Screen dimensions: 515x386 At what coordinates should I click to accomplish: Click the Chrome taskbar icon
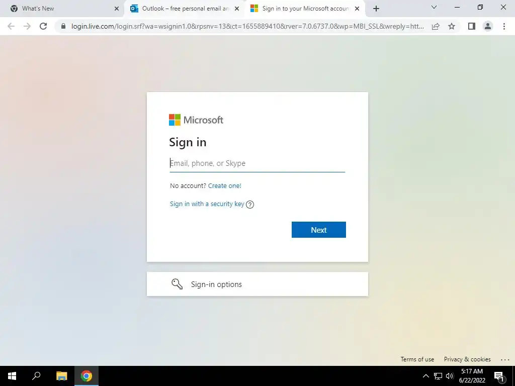coord(87,376)
